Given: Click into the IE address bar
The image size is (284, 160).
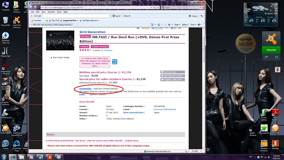Looking at the screenshot, I should [96, 8].
